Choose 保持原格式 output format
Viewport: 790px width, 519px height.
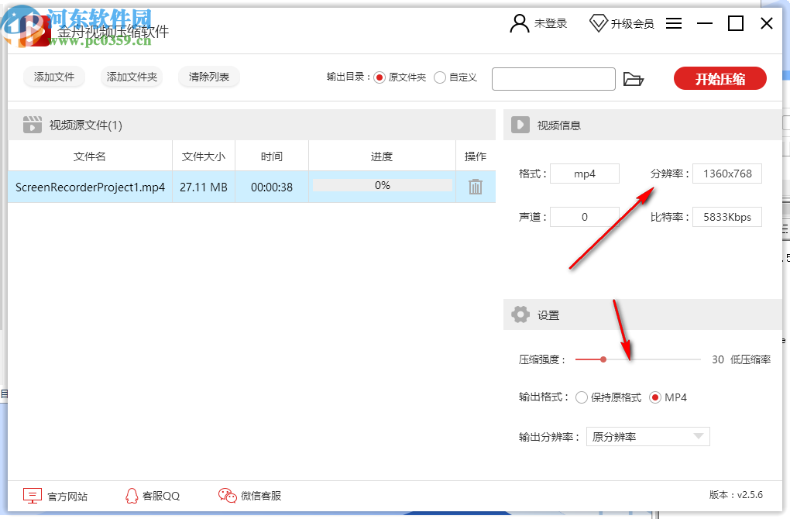(582, 397)
